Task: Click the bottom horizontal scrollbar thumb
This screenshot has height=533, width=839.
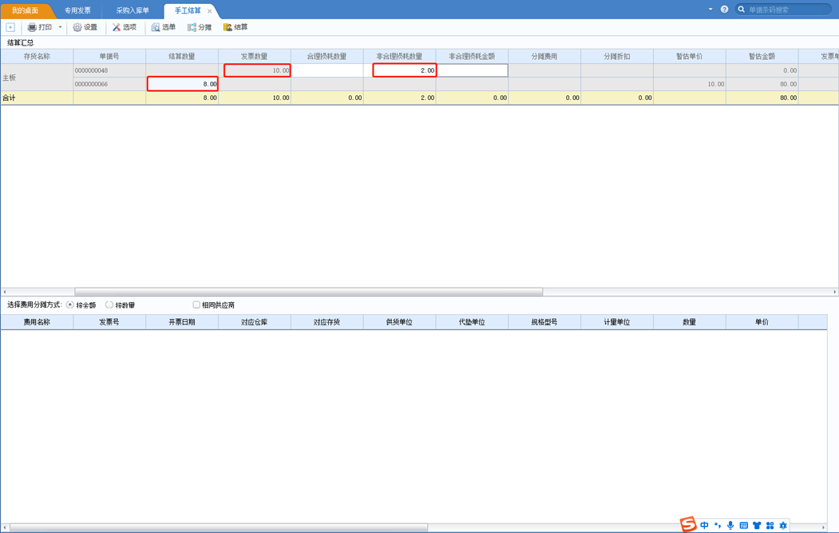Action: click(x=219, y=527)
